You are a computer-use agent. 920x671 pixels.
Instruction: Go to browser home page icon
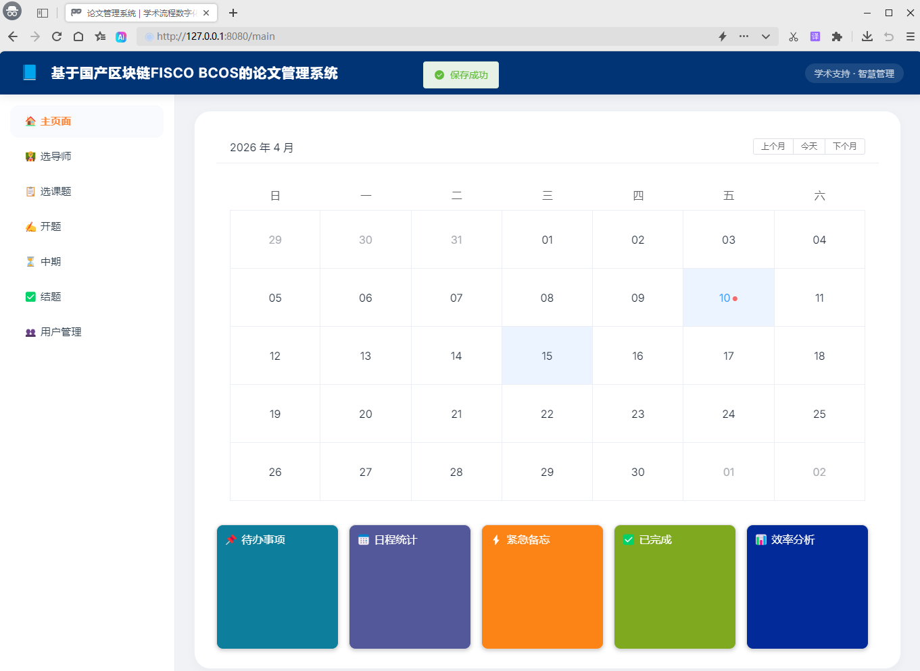pyautogui.click(x=78, y=36)
